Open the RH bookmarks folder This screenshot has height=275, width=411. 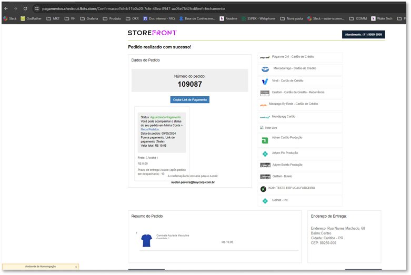pyautogui.click(x=70, y=18)
